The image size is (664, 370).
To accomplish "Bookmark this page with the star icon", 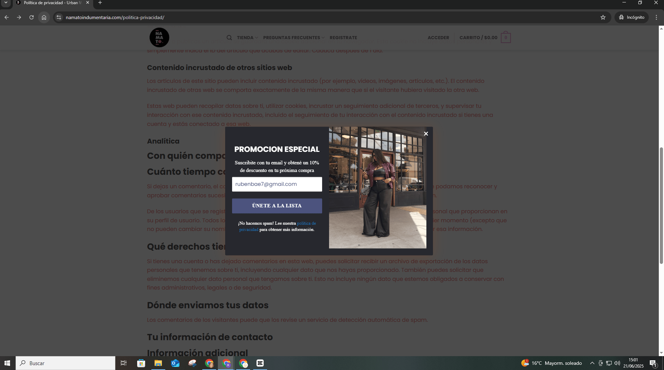I will tap(603, 17).
